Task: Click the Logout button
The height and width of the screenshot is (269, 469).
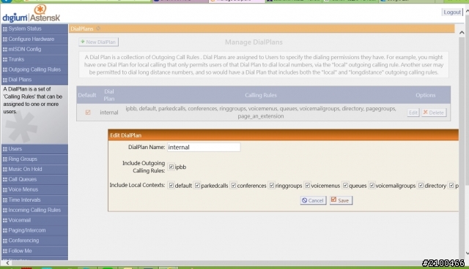Action: click(452, 12)
